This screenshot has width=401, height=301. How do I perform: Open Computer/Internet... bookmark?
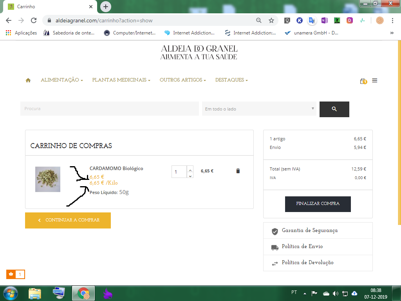click(x=130, y=33)
